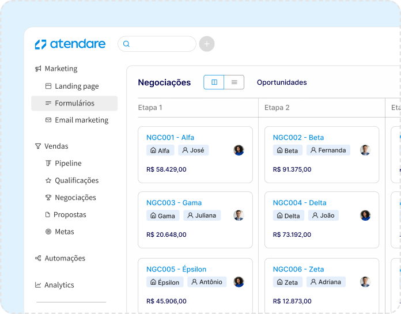Click the Pipeline funnel icon
The width and height of the screenshot is (401, 314).
point(48,164)
